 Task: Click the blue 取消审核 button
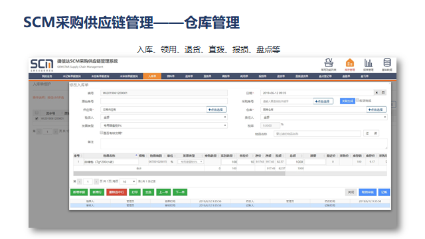[367, 193]
